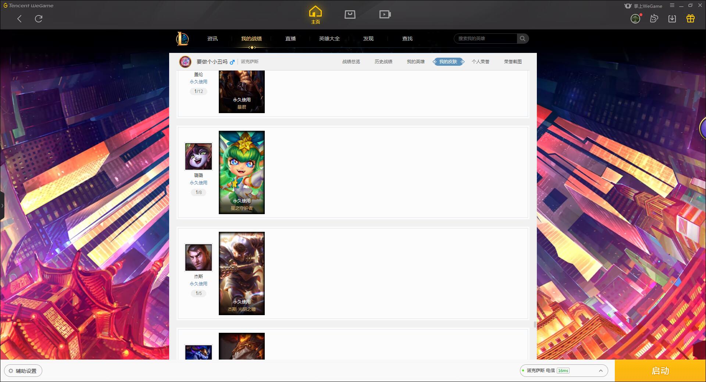Click the 诺克萨斯 server label in profile bar
The image size is (706, 382).
point(250,62)
